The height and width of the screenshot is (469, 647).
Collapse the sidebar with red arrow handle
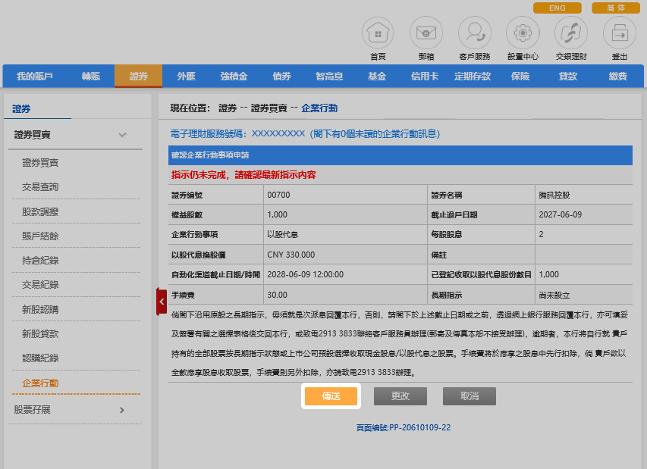pos(161,301)
